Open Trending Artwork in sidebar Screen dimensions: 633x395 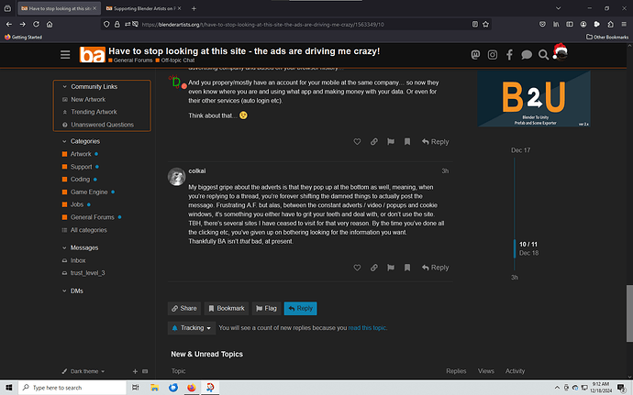pyautogui.click(x=94, y=112)
